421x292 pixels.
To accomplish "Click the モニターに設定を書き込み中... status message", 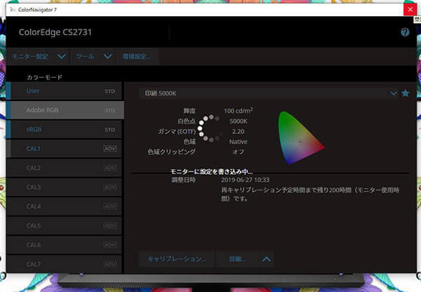I will 212,171.
